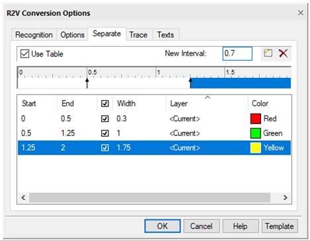Screen dimensions: 310x241
Task: Click the Yellow color name text
Action: (274, 148)
